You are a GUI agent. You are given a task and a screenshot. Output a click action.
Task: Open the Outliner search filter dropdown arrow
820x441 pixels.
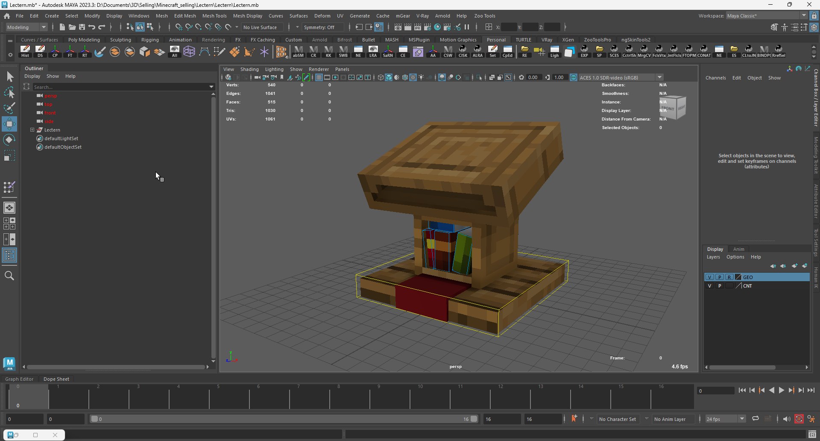[211, 87]
